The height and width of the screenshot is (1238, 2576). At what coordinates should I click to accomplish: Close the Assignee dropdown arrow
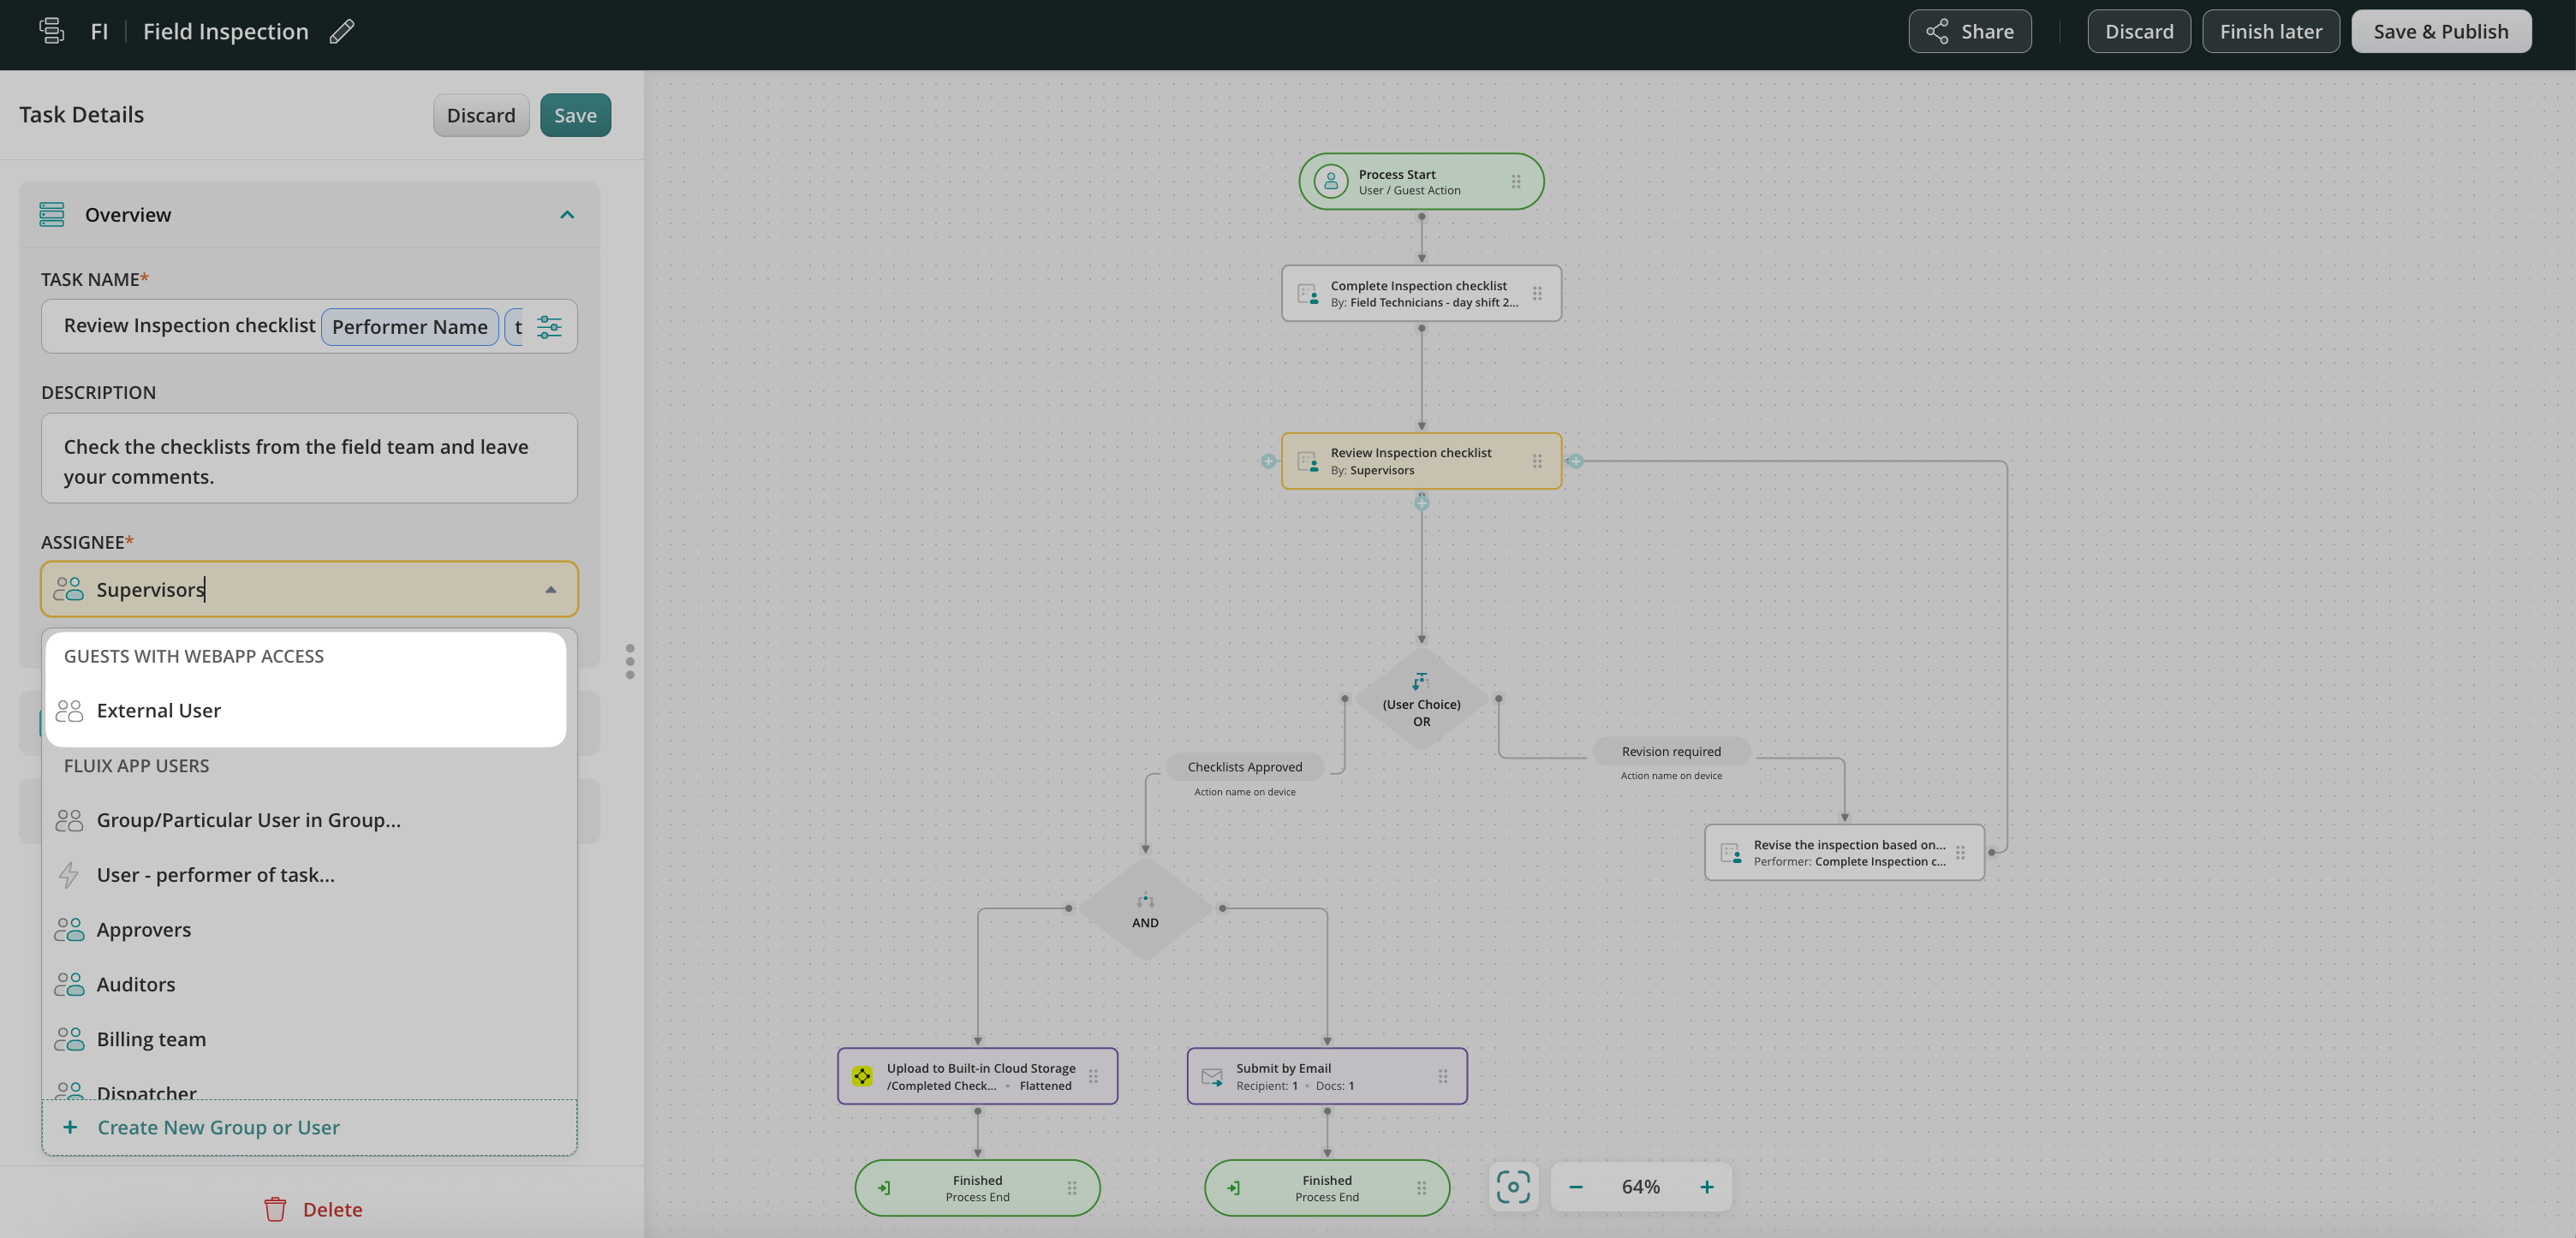click(551, 590)
